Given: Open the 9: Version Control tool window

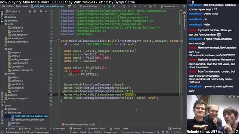Looking at the screenshot, I should click(x=96, y=128).
